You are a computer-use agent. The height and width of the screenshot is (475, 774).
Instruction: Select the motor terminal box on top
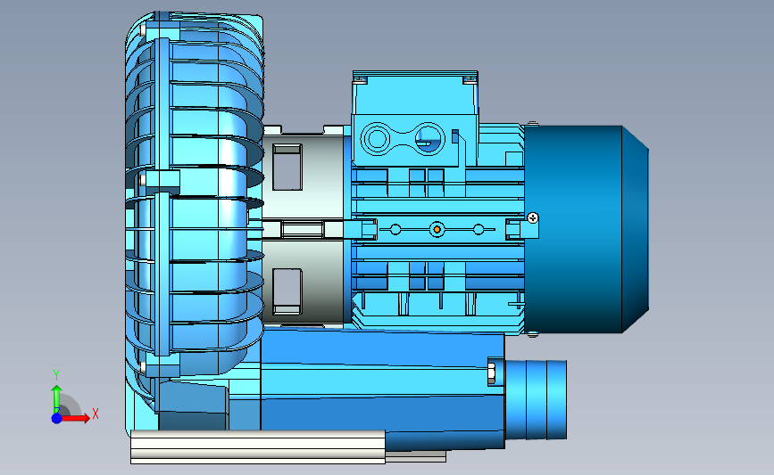coord(414,119)
